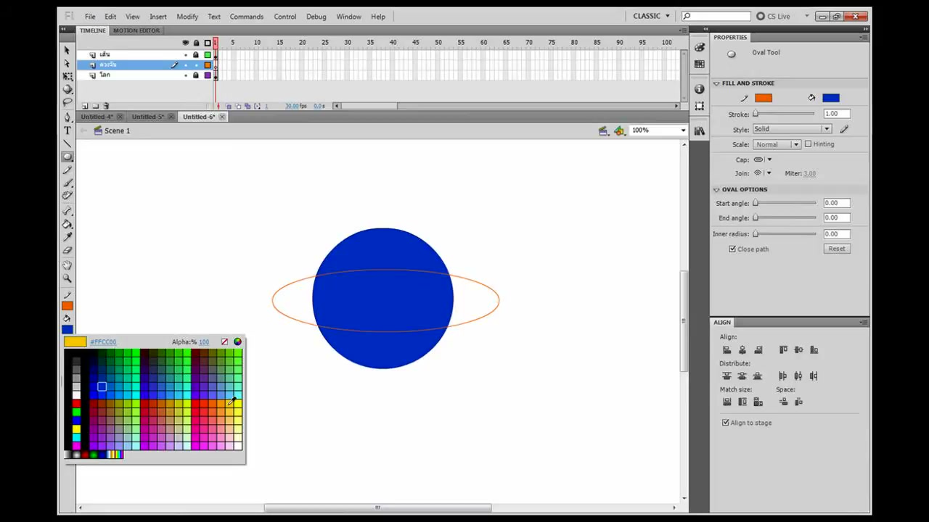Show or hide all layers eye header
Image resolution: width=929 pixels, height=522 pixels.
(185, 43)
